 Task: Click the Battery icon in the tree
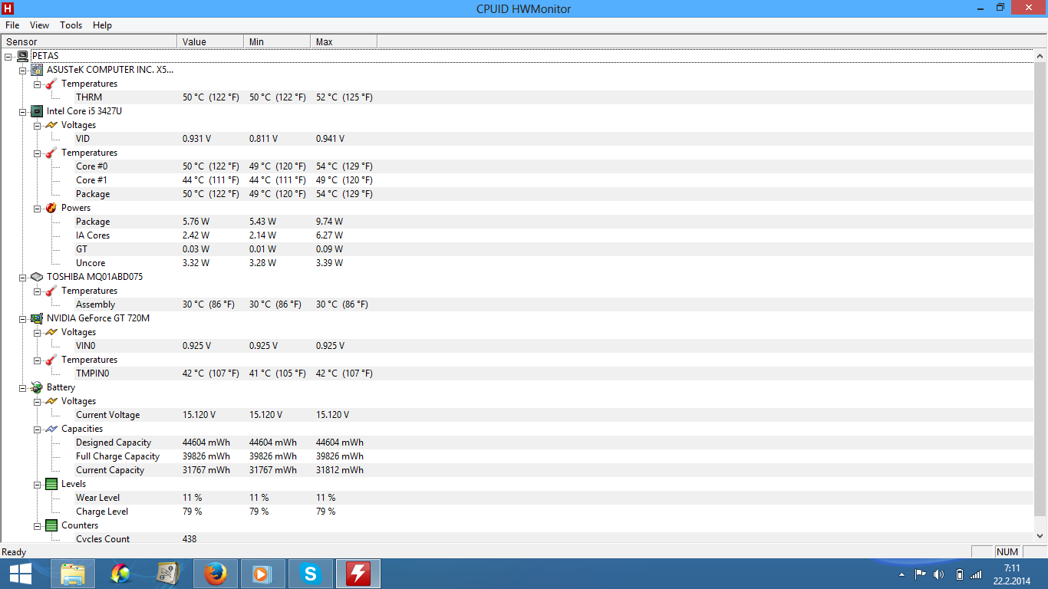pos(37,387)
